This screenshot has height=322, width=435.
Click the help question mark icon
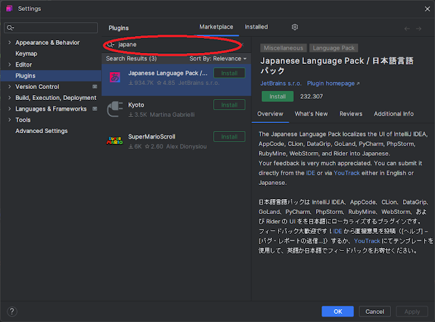tap(12, 311)
